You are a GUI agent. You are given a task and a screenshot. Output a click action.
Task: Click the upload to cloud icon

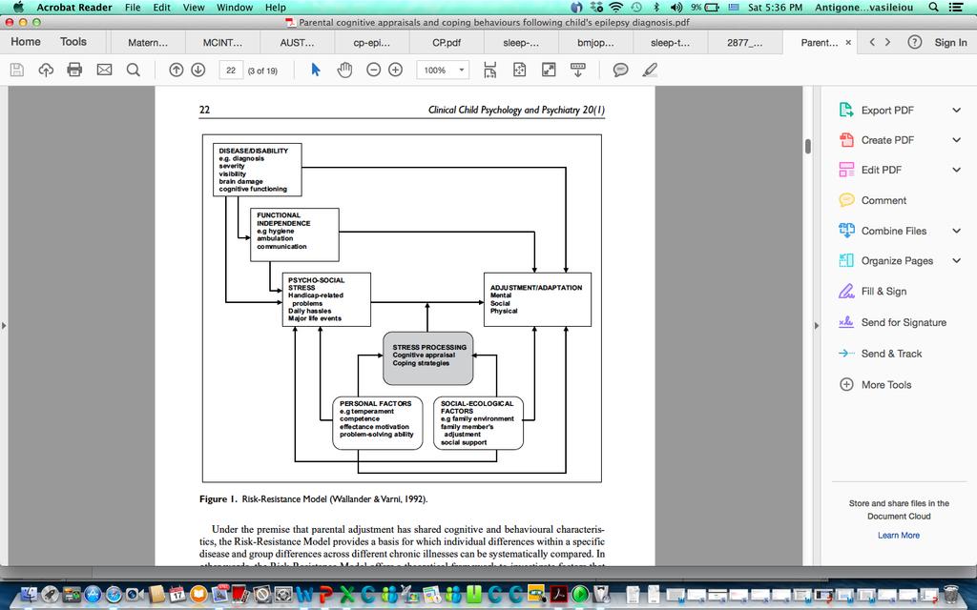pyautogui.click(x=46, y=70)
